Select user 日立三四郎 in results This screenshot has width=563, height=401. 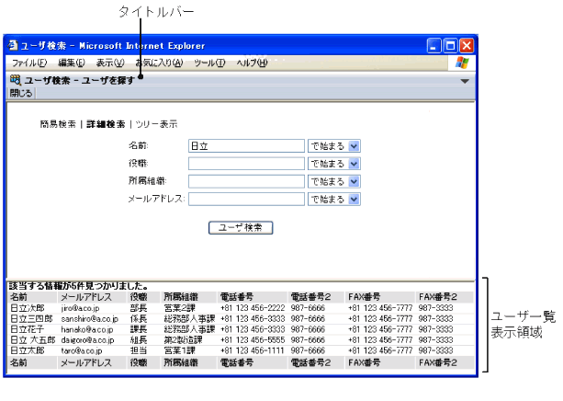[x=31, y=319]
